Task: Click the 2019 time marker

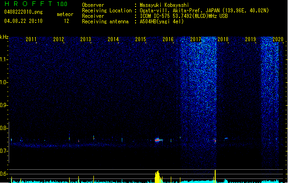Action: tap(250, 39)
